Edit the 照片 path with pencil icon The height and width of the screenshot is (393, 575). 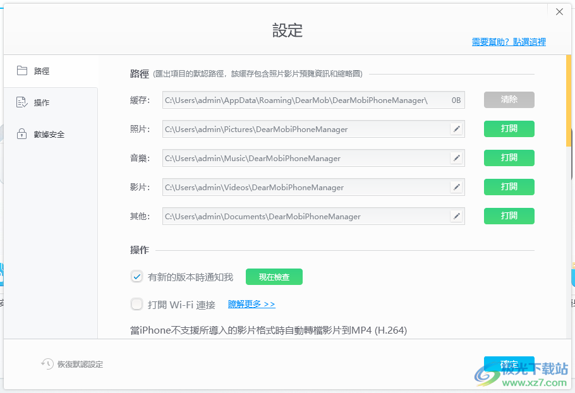[x=457, y=129]
